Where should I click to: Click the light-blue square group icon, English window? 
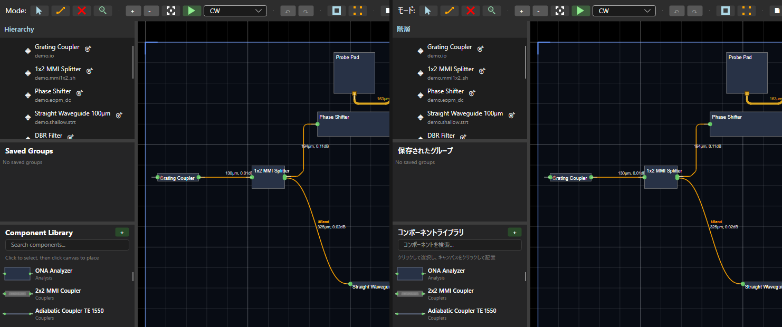[x=337, y=11]
